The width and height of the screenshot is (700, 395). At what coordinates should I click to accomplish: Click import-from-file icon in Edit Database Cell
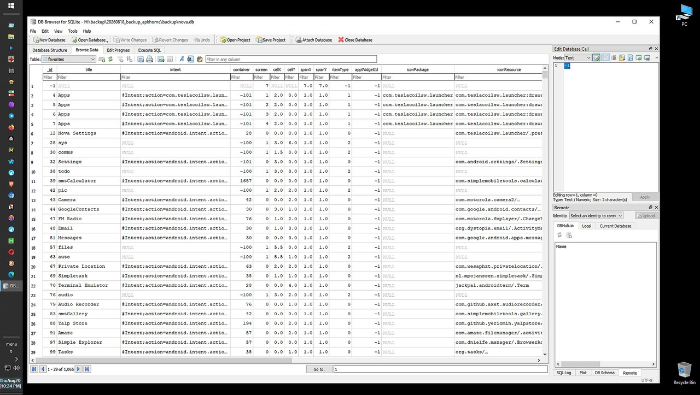pyautogui.click(x=622, y=57)
